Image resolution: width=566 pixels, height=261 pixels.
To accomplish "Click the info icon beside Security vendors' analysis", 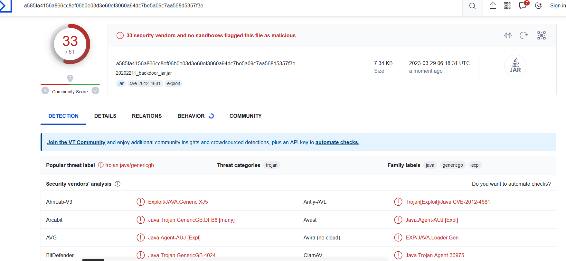I will tap(118, 184).
